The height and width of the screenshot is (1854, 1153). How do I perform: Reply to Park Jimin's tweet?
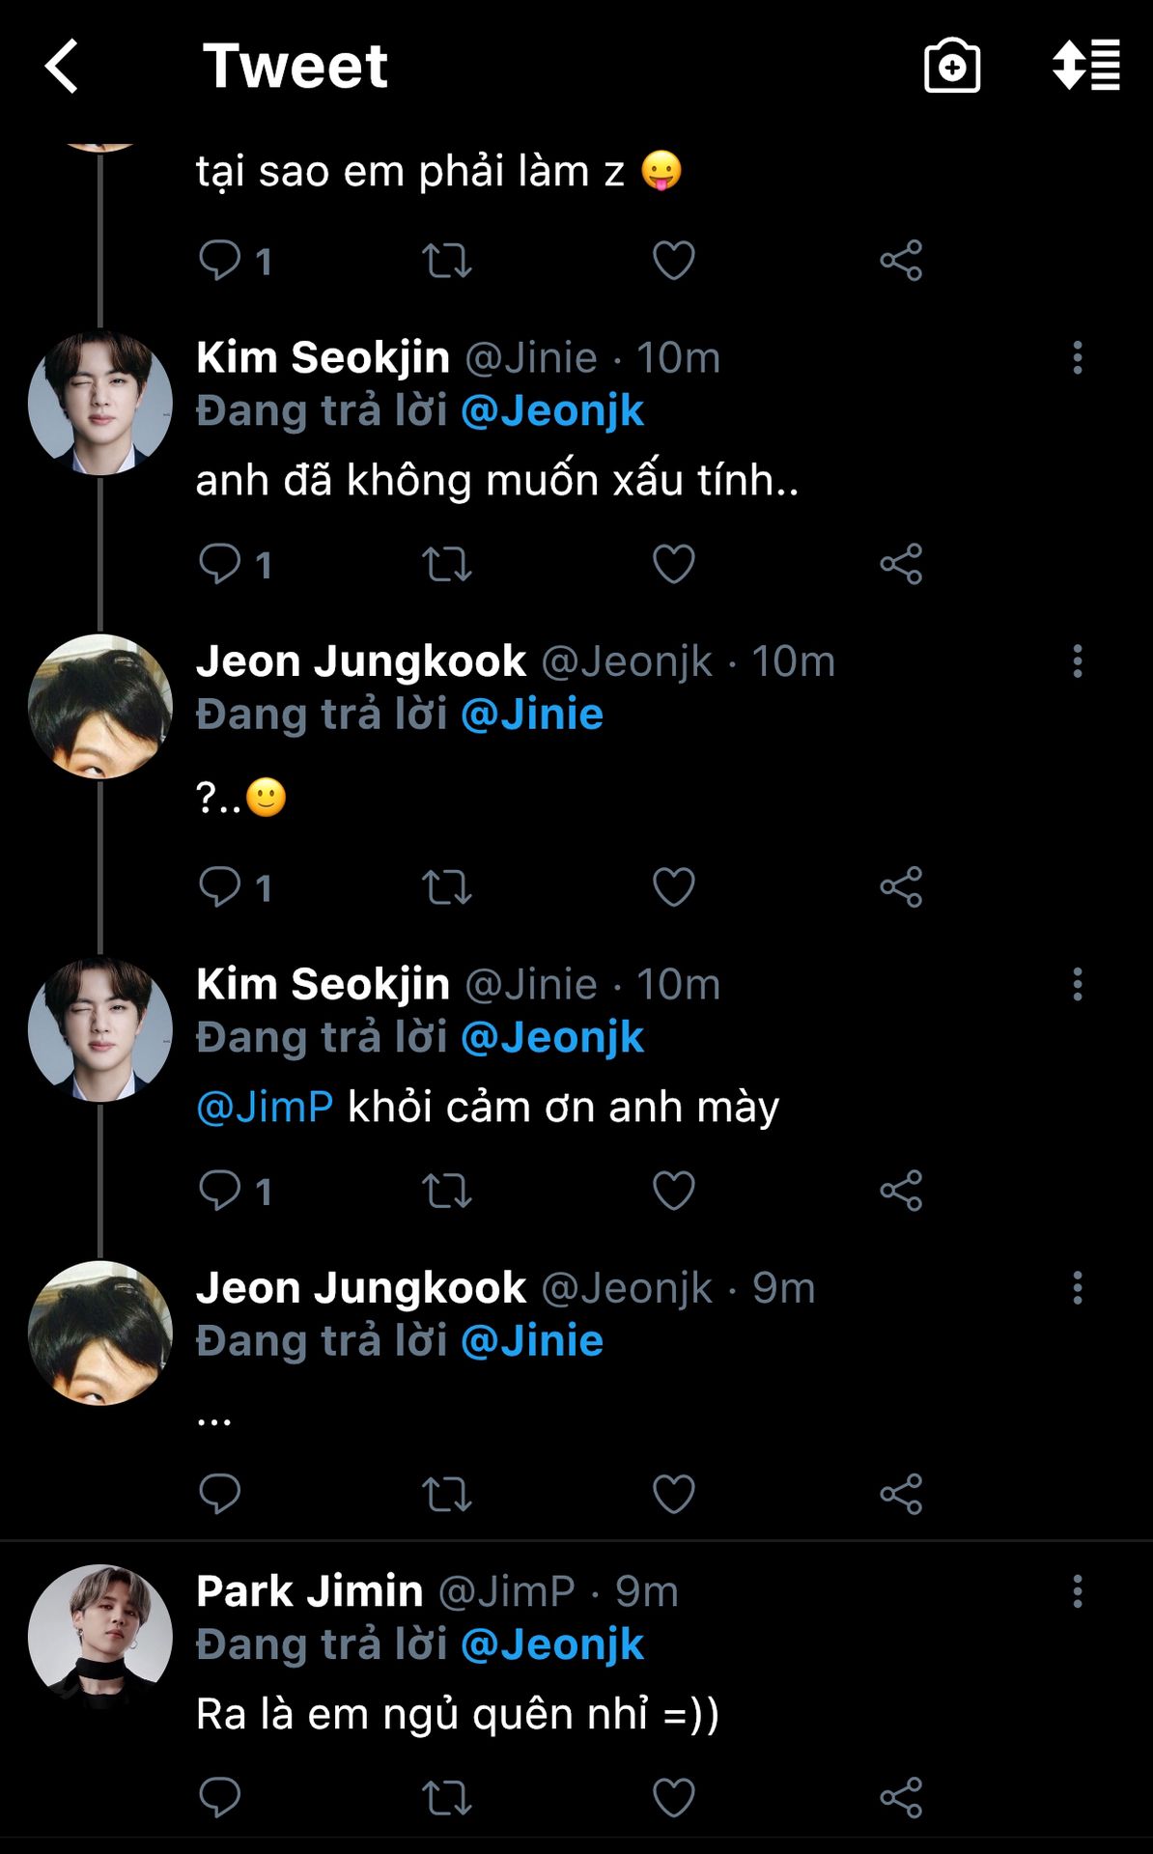(x=219, y=1798)
